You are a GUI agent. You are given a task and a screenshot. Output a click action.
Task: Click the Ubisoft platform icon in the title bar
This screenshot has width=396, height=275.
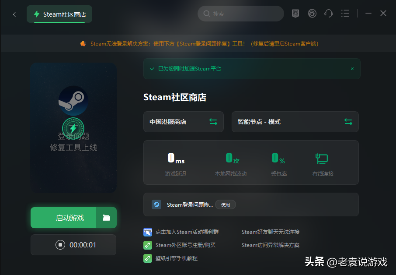coord(312,13)
